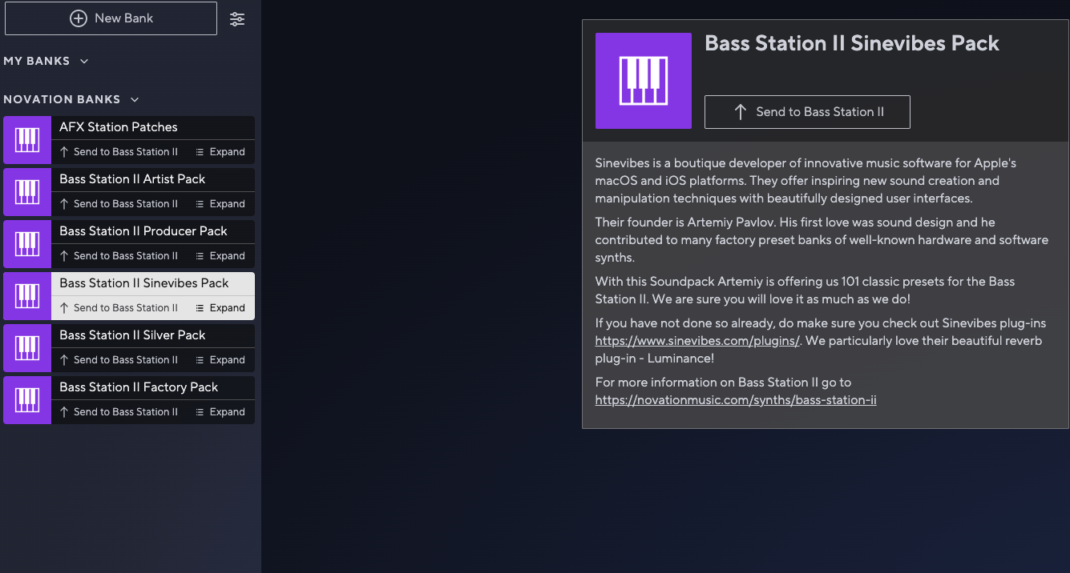Expand the Bass Station II Factory Pack
Viewport: 1070px width, 573px height.
pos(220,412)
